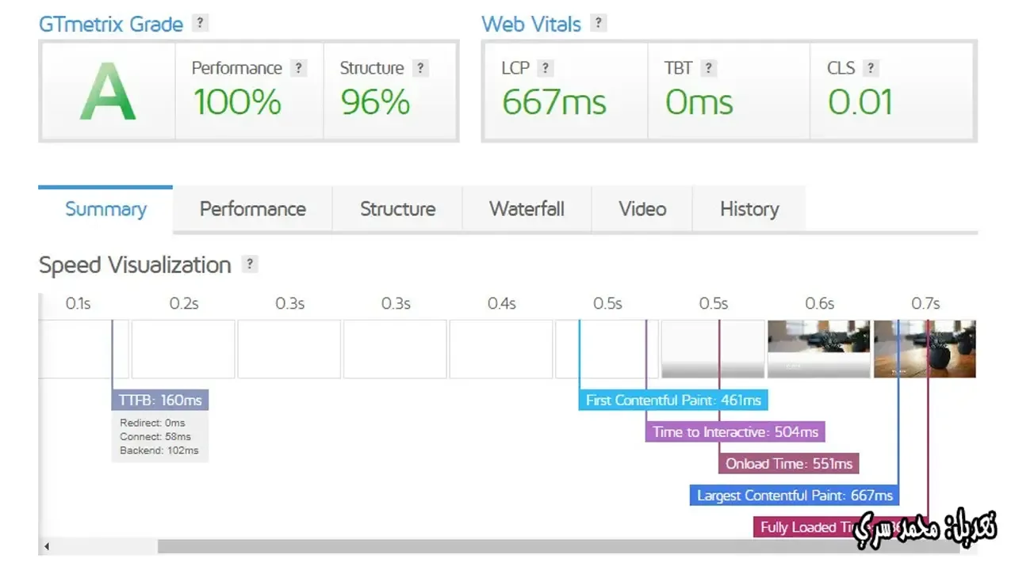Viewport: 1015px width, 566px height.
Task: Click the Redirect: 0ms text
Action: 152,423
